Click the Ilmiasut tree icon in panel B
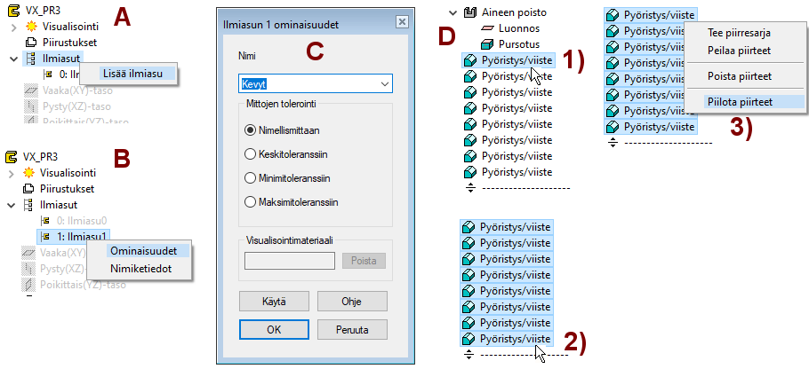 point(29,205)
